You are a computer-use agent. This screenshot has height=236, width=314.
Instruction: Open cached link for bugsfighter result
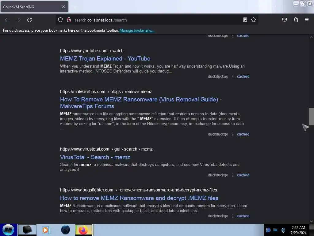pos(243,216)
